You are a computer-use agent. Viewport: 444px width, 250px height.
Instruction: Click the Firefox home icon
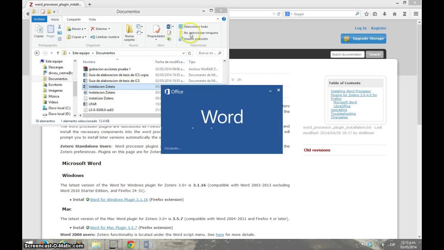pyautogui.click(x=394, y=14)
